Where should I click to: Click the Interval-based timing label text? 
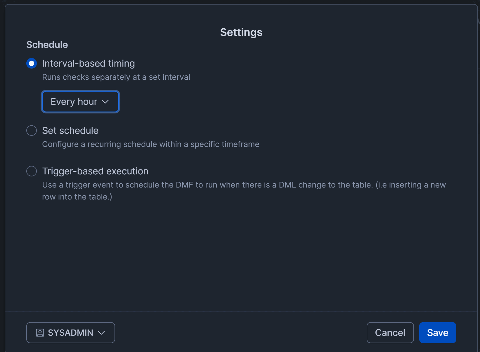pos(88,63)
